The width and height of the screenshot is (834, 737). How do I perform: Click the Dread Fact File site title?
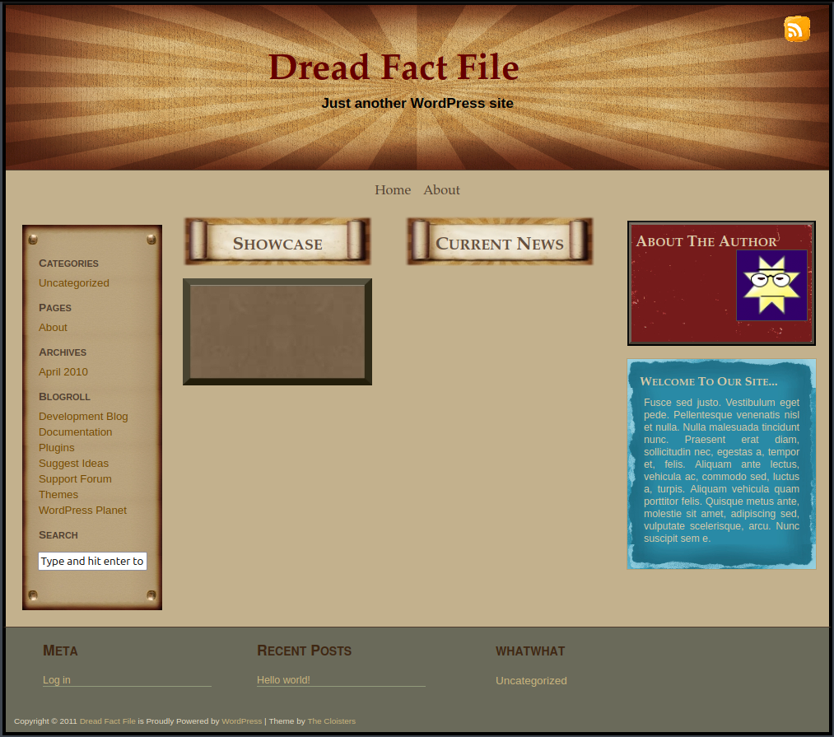(394, 67)
